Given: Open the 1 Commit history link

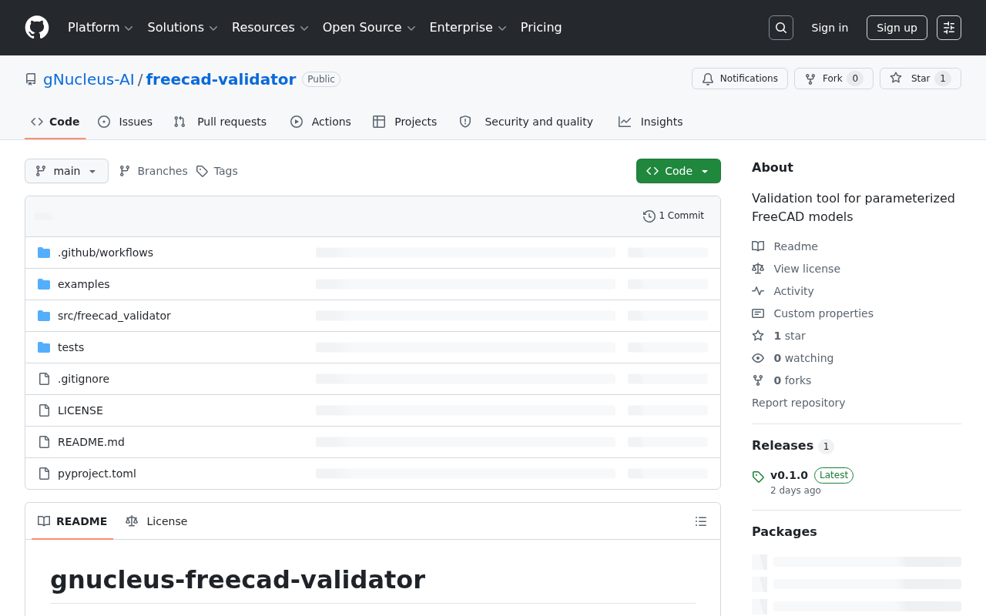Looking at the screenshot, I should coord(673,216).
